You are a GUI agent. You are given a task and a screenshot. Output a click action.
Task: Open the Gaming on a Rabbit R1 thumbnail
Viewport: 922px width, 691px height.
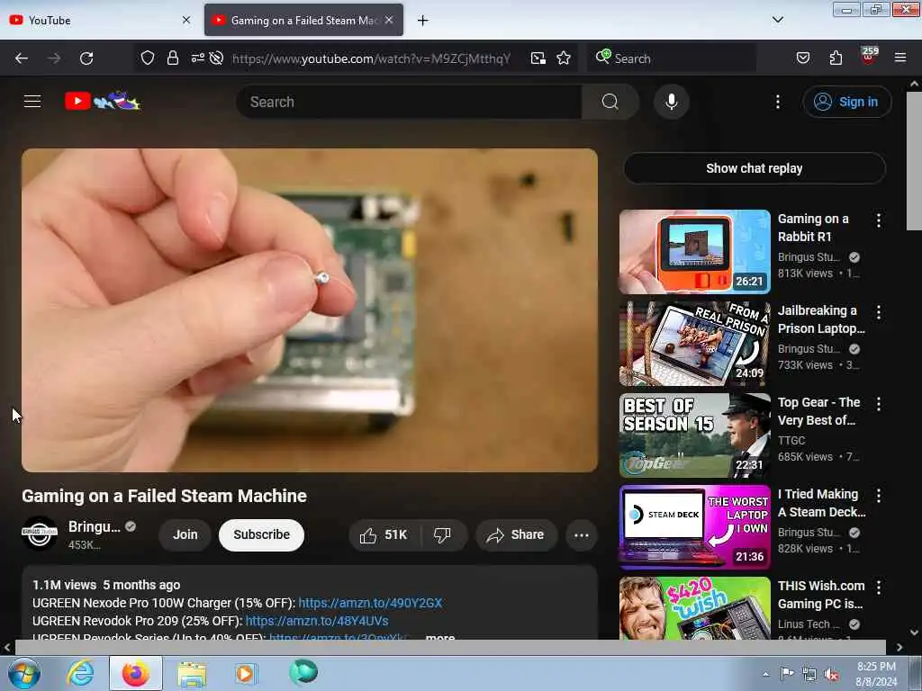(x=694, y=252)
